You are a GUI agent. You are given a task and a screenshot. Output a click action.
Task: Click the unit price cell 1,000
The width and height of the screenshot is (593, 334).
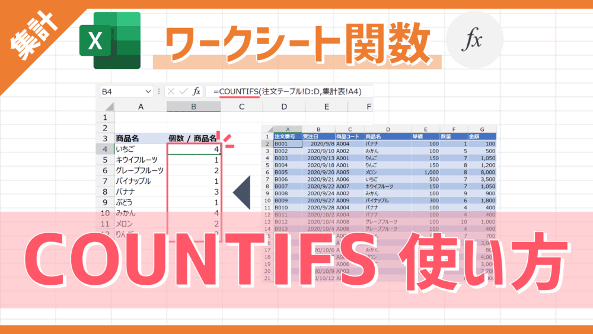tap(425, 172)
